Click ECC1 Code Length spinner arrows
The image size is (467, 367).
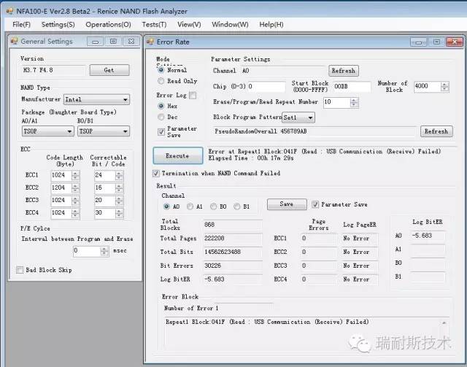(x=76, y=175)
